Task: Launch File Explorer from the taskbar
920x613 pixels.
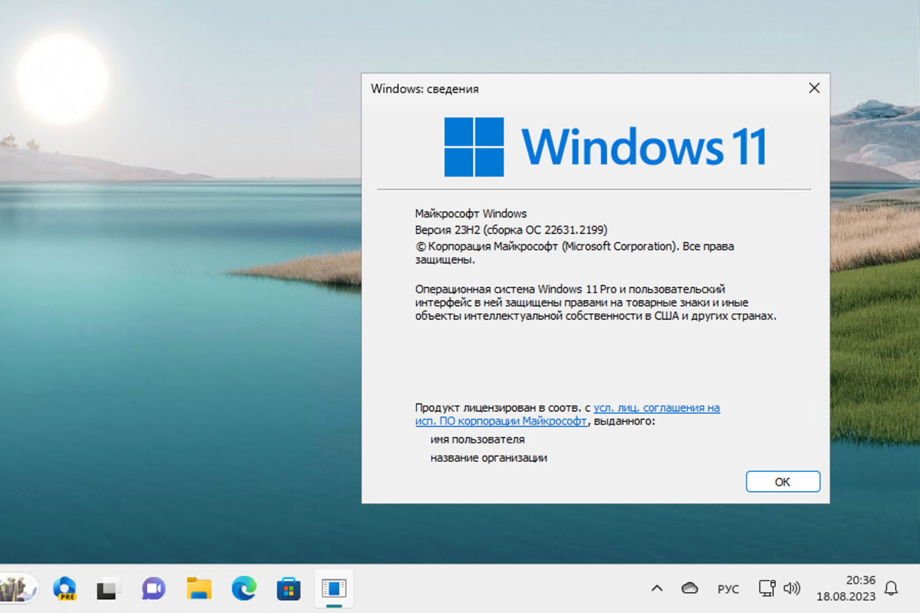Action: tap(199, 588)
